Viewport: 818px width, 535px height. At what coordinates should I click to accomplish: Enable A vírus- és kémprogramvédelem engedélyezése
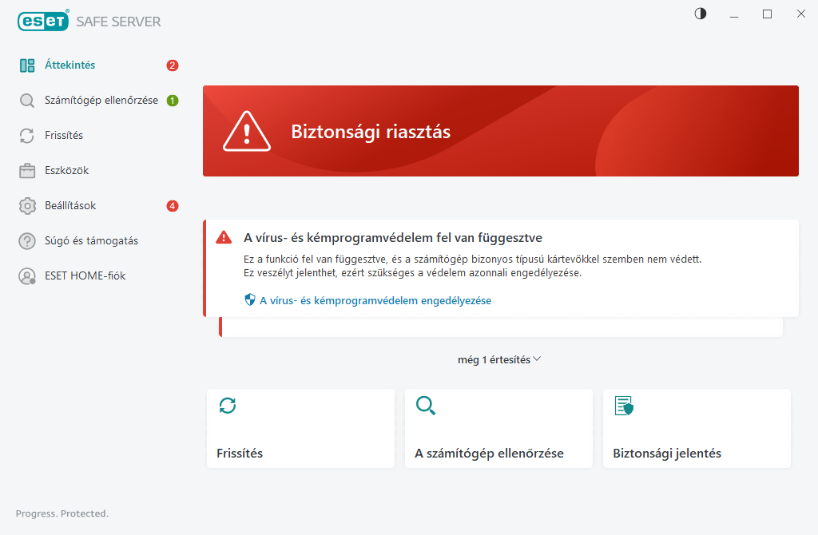point(375,300)
